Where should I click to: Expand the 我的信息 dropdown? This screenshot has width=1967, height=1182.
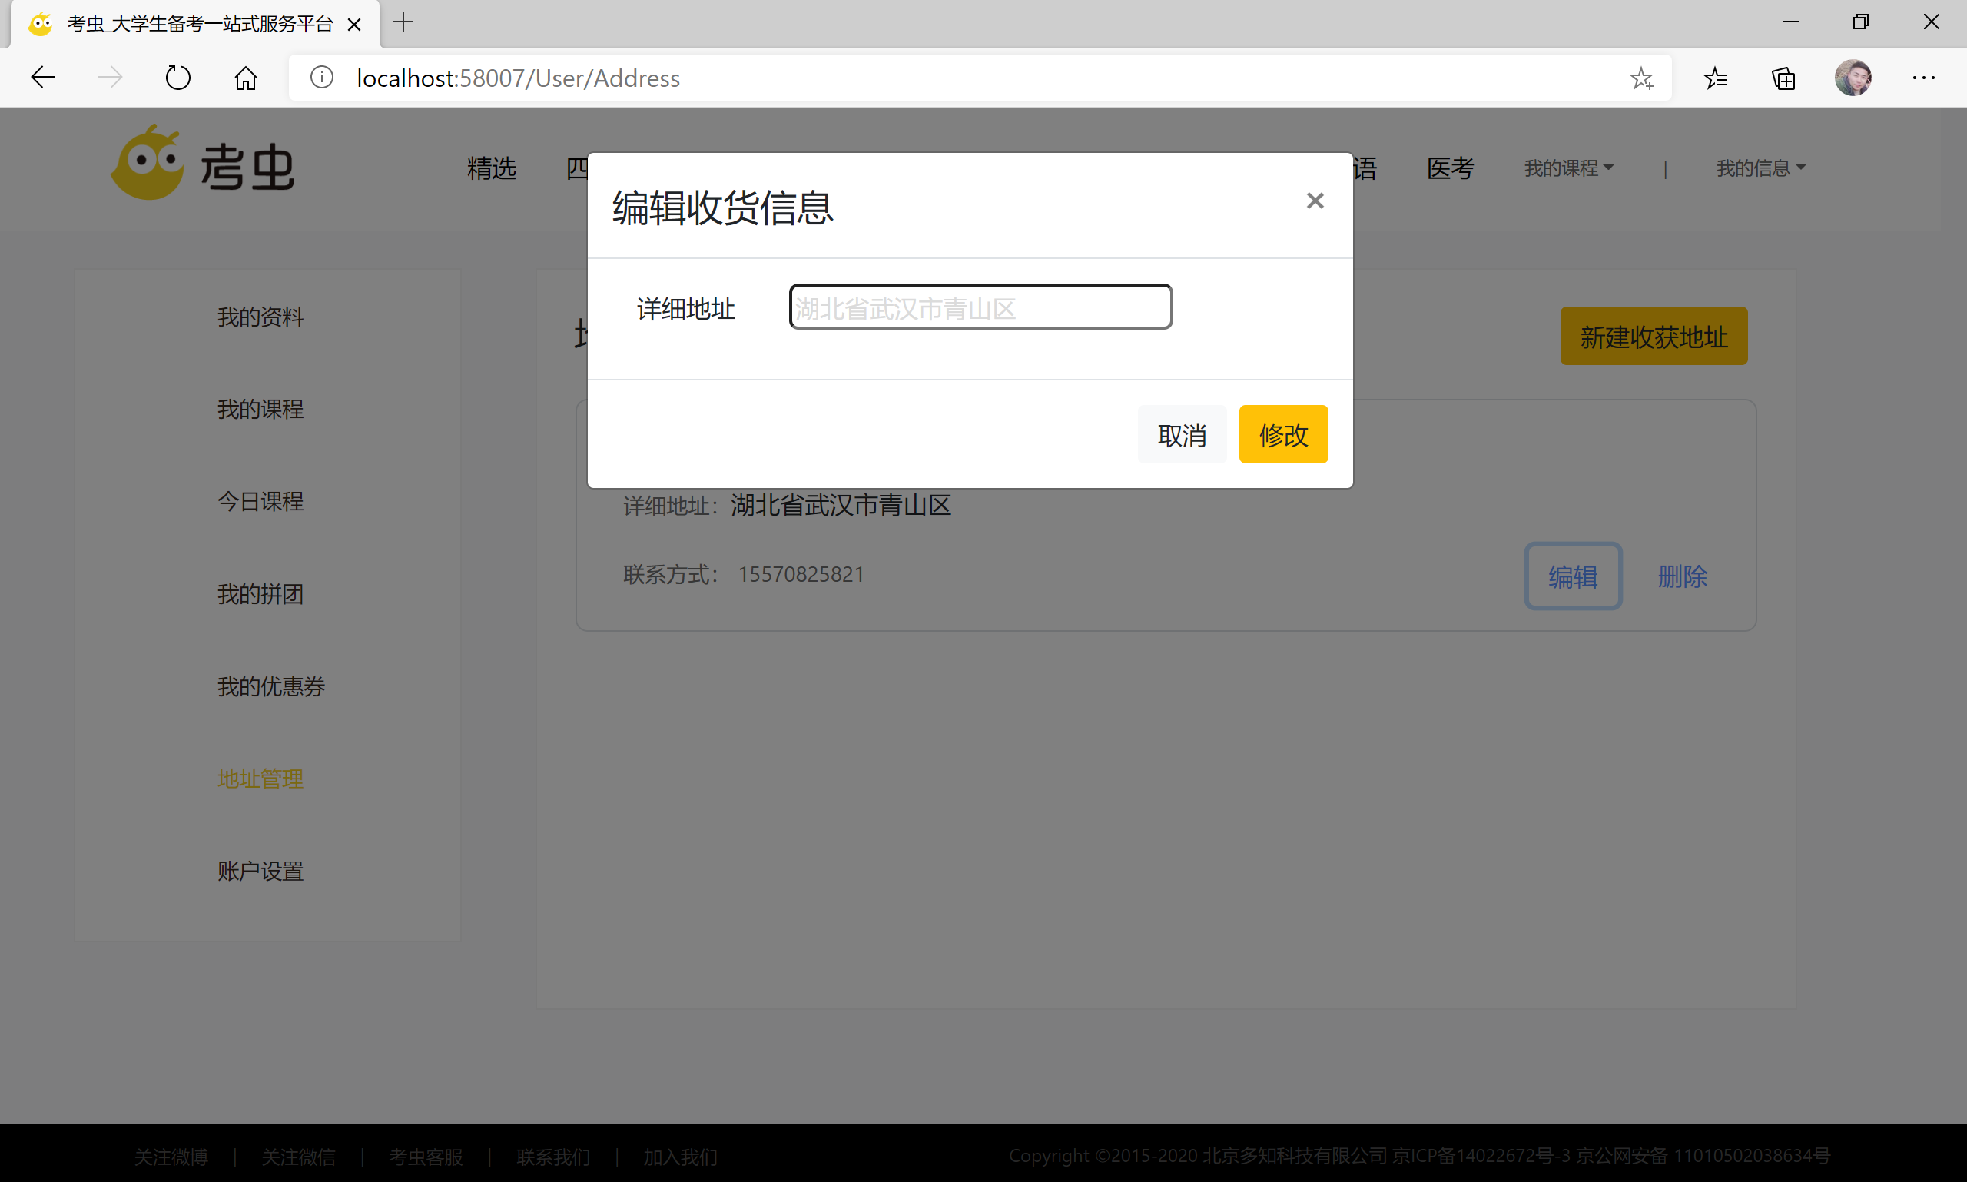coord(1760,168)
